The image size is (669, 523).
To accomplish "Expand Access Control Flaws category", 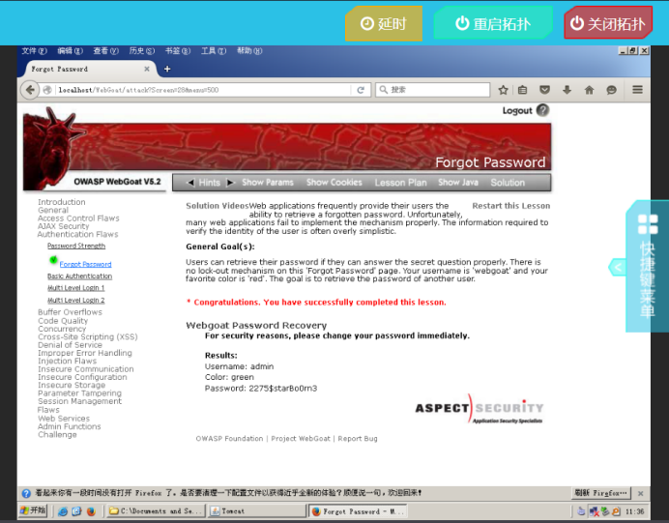I will tap(78, 218).
